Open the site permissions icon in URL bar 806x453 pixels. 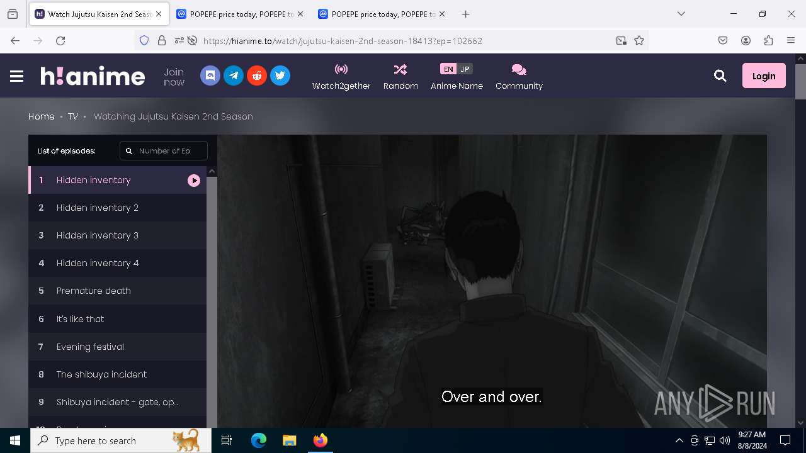pos(179,40)
